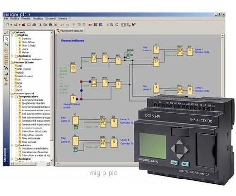
Task: Collapse the Contatore tree folder
Action: click(x=12, y=145)
